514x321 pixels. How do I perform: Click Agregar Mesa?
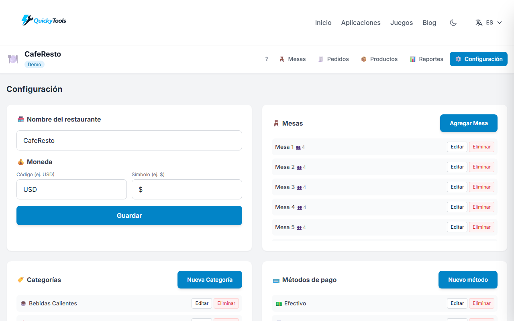469,123
